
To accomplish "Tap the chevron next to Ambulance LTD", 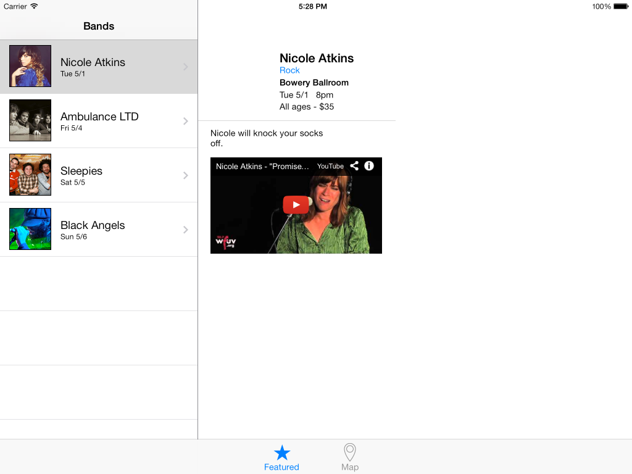I will [x=185, y=121].
